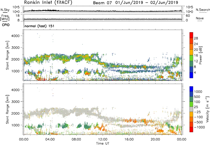Click the '08:00' time axis label

click(x=76, y=140)
